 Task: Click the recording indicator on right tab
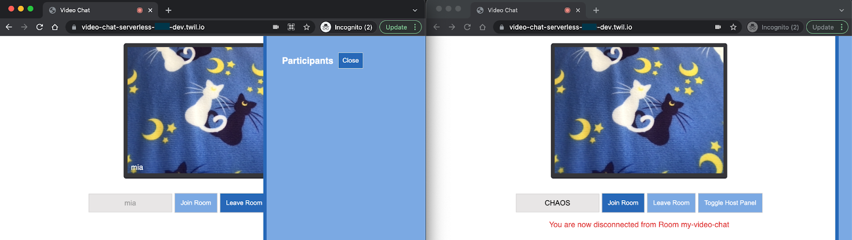[x=567, y=10]
